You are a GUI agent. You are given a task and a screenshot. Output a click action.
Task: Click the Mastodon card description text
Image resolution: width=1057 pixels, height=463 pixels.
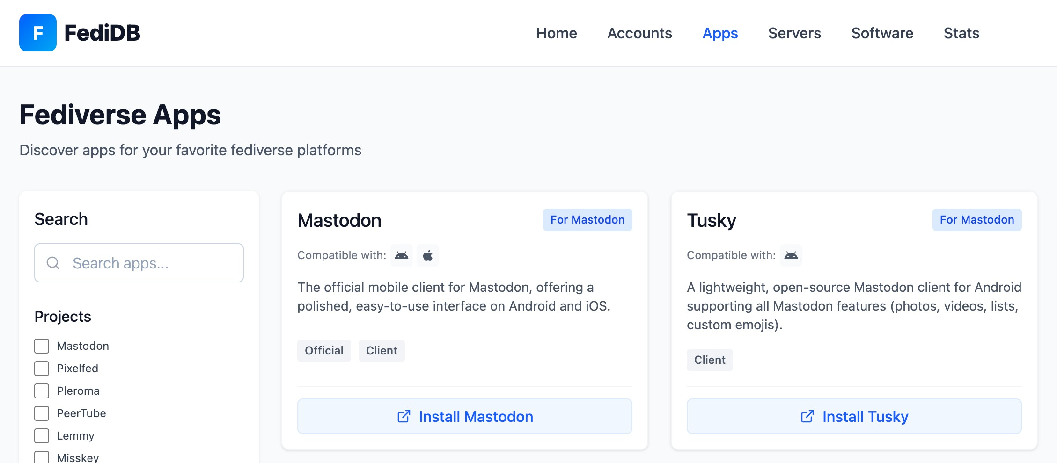[454, 297]
